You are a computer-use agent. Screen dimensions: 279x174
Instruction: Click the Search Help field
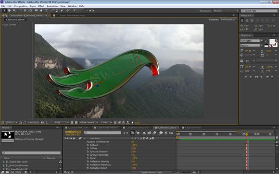(259, 11)
